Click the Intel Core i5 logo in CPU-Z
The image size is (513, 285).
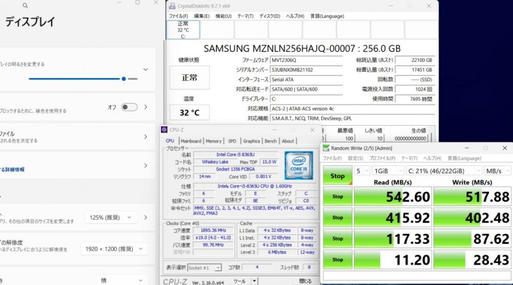299,165
